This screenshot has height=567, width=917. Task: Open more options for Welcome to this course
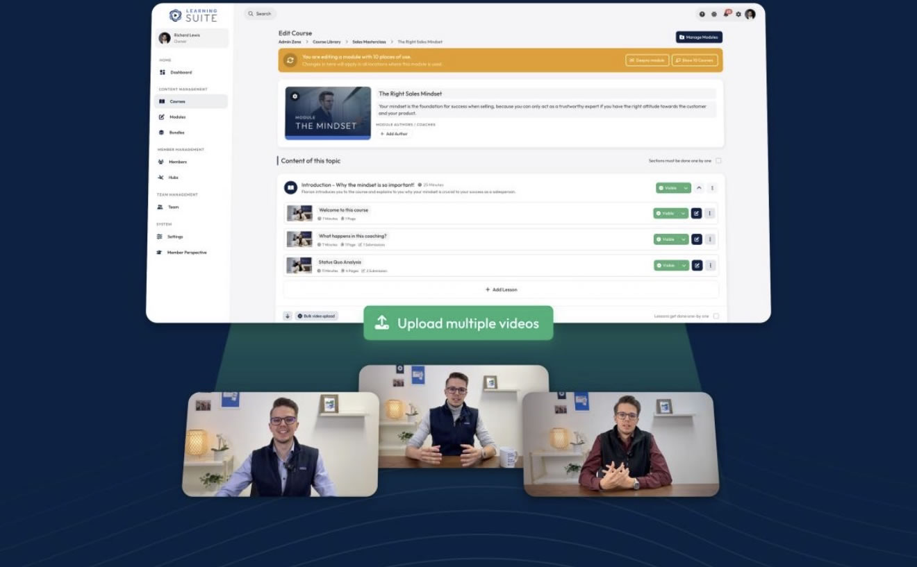point(710,213)
